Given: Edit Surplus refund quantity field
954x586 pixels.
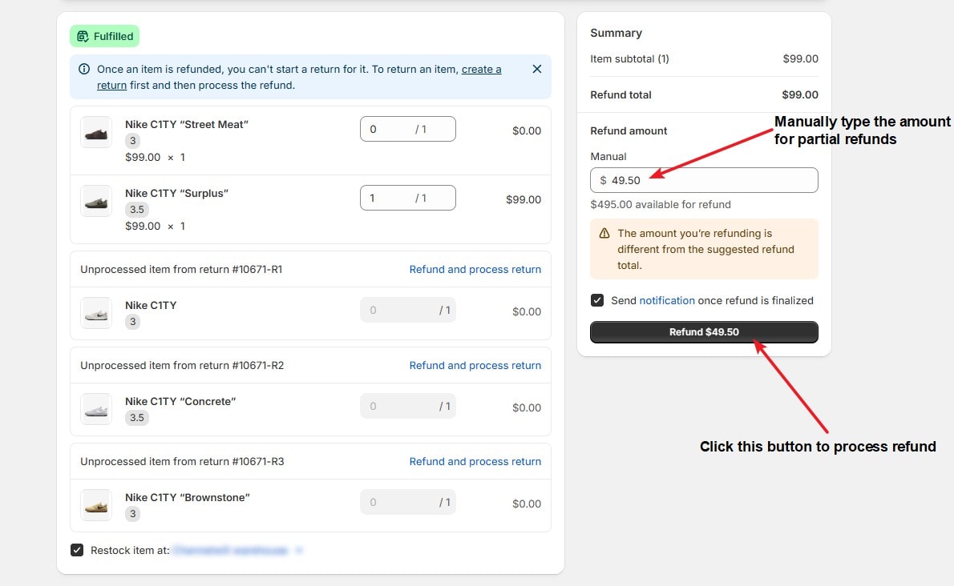Looking at the screenshot, I should 407,198.
